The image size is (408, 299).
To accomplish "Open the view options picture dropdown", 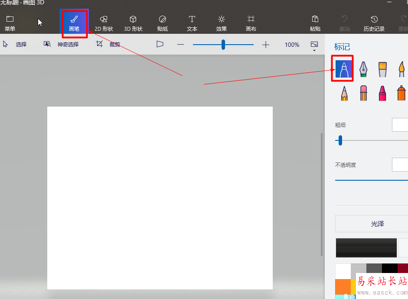I will tap(314, 46).
